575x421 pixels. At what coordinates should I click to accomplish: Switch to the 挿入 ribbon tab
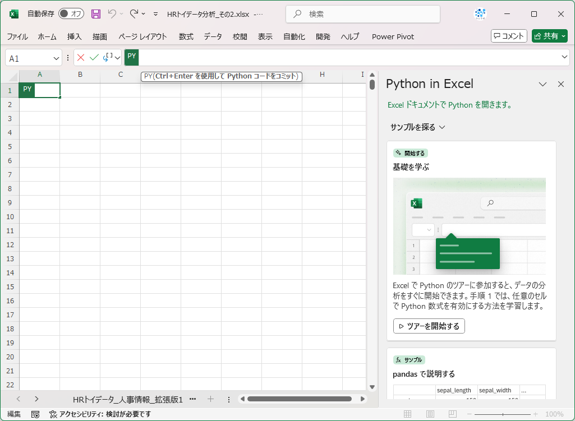click(75, 36)
